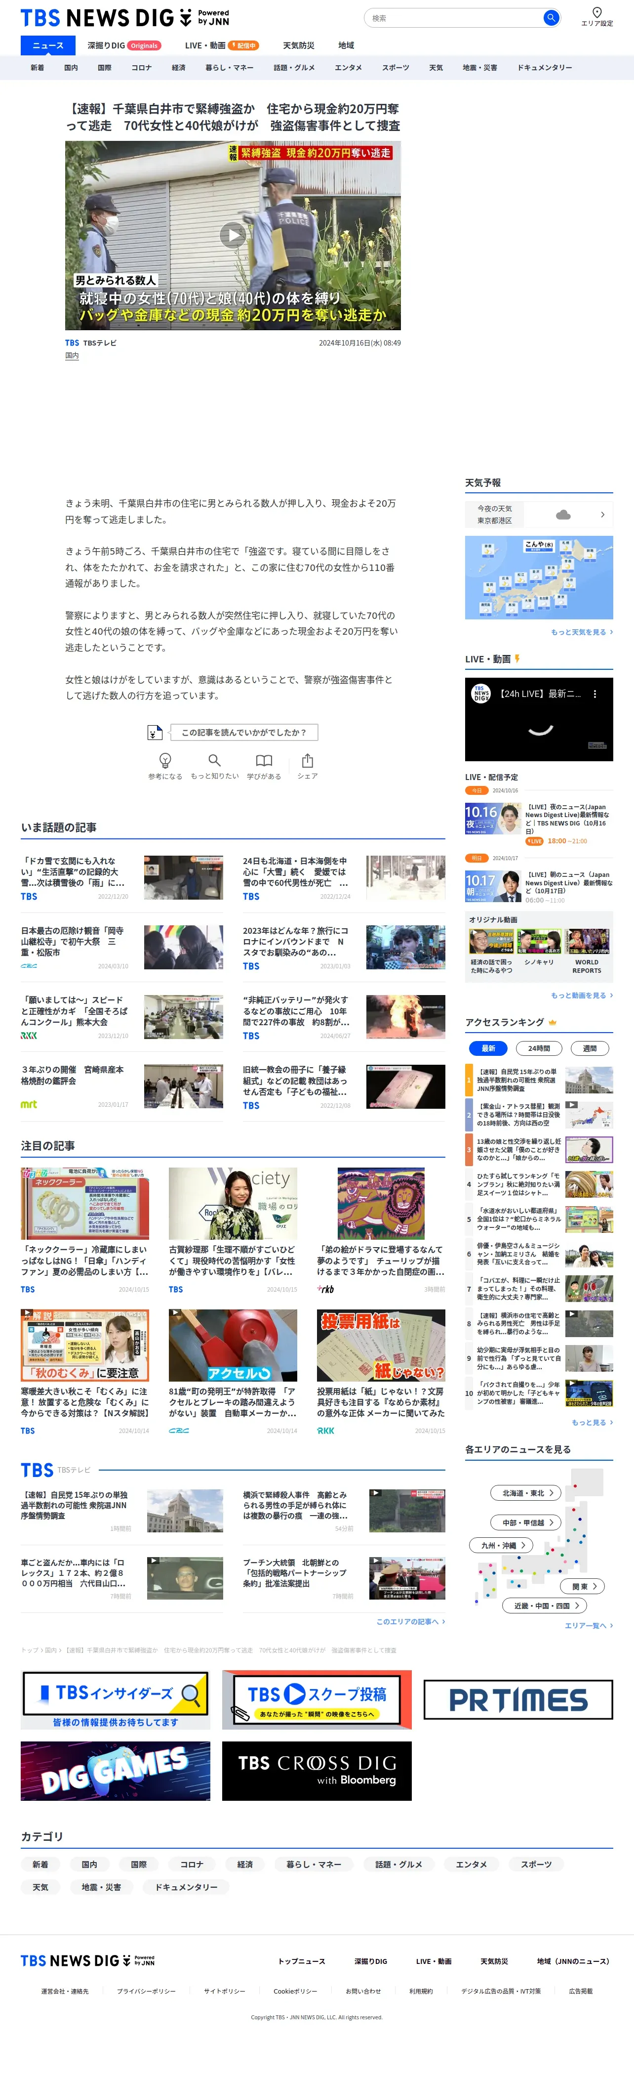Open the 天気防災 tab
The width and height of the screenshot is (634, 2086).
pos(298,45)
